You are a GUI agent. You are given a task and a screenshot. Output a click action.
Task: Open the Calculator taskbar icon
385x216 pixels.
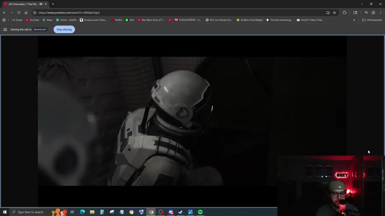[102, 212]
